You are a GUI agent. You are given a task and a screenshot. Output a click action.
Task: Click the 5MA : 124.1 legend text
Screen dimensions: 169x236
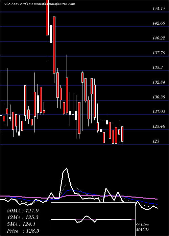21,224
